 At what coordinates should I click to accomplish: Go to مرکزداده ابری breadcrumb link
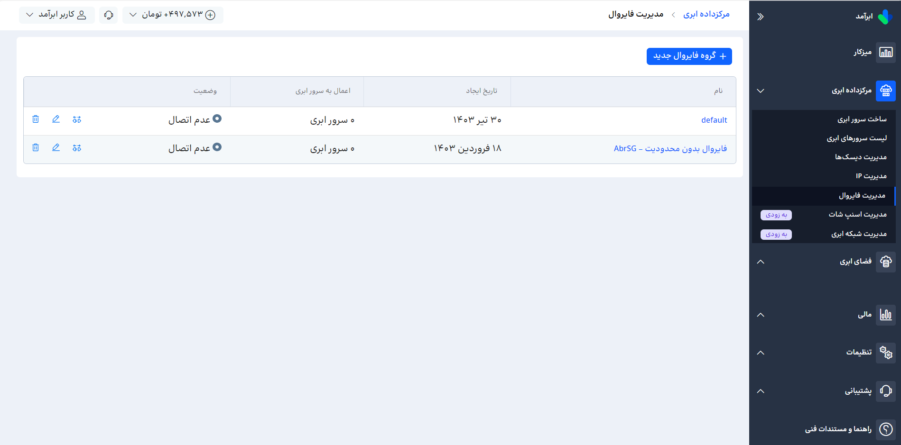[706, 15]
